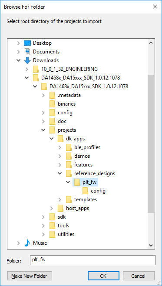Viewport: 162px width, 286px height.
Task: Collapse the dk_apps folder
Action: pyautogui.click(x=52, y=139)
